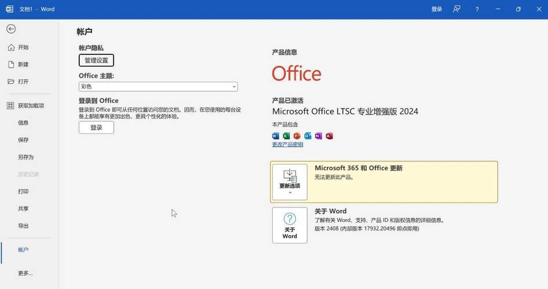
Task: Restore down the Word window
Action: coord(518,9)
